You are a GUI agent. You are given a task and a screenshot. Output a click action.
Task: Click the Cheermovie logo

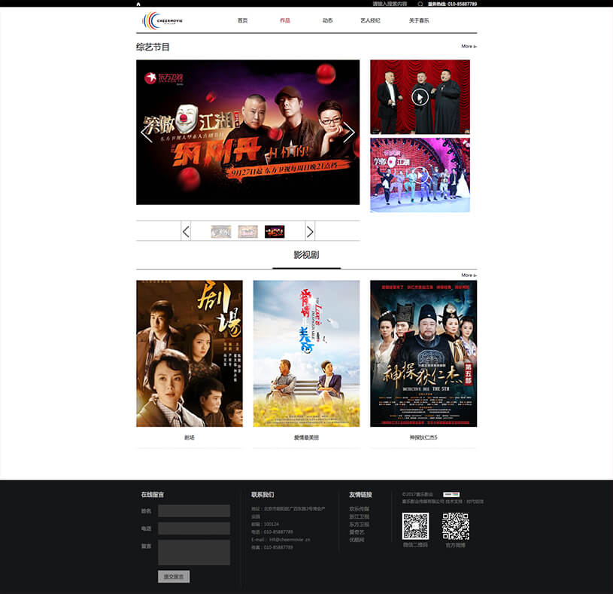coord(162,20)
